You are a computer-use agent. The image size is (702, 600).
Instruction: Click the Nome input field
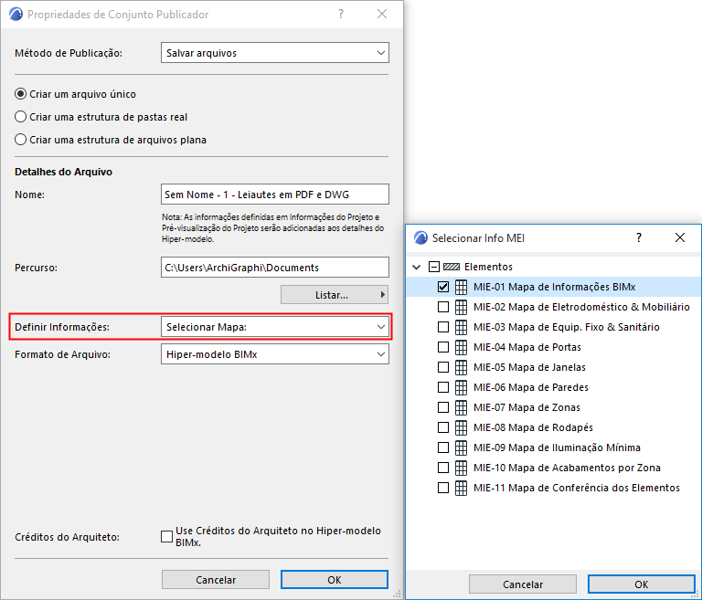pos(275,195)
